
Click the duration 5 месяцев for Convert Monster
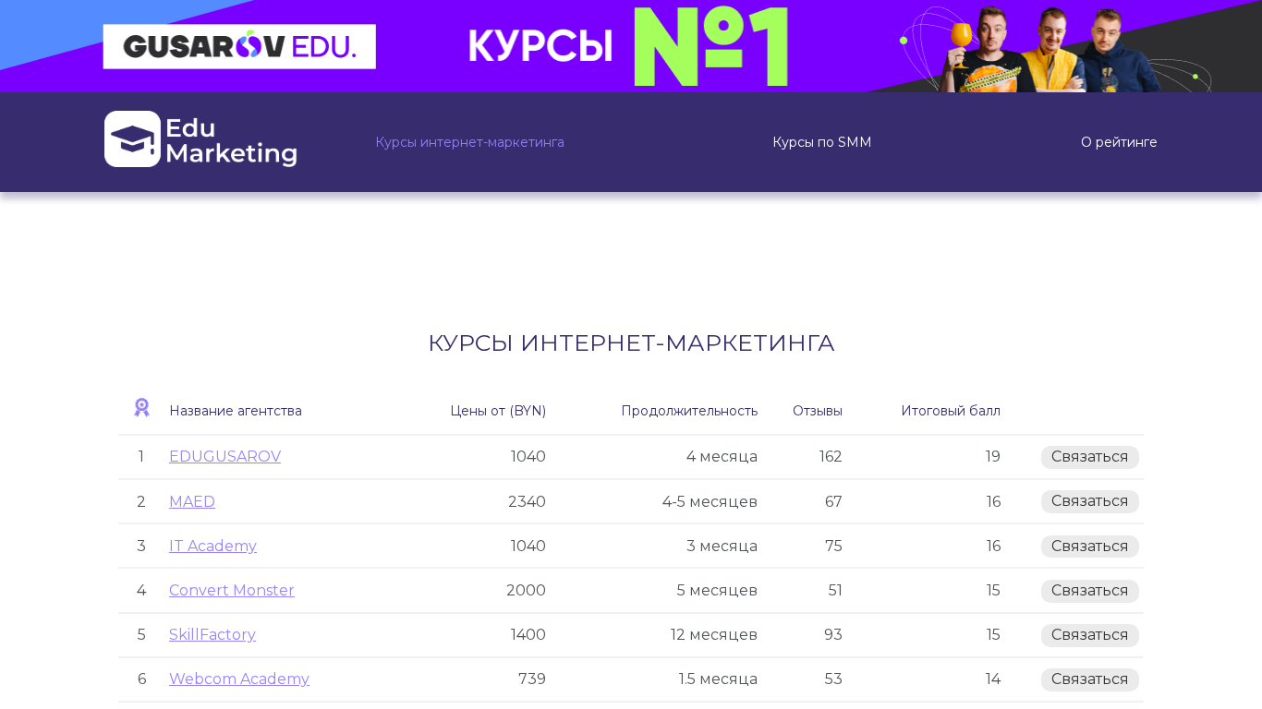click(x=717, y=591)
